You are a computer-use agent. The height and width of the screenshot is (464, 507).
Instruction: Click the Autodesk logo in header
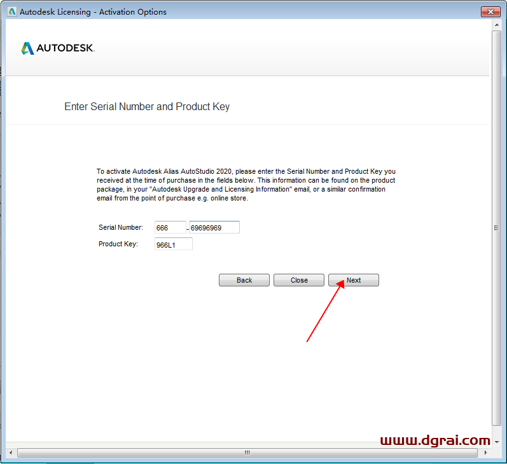click(x=58, y=48)
